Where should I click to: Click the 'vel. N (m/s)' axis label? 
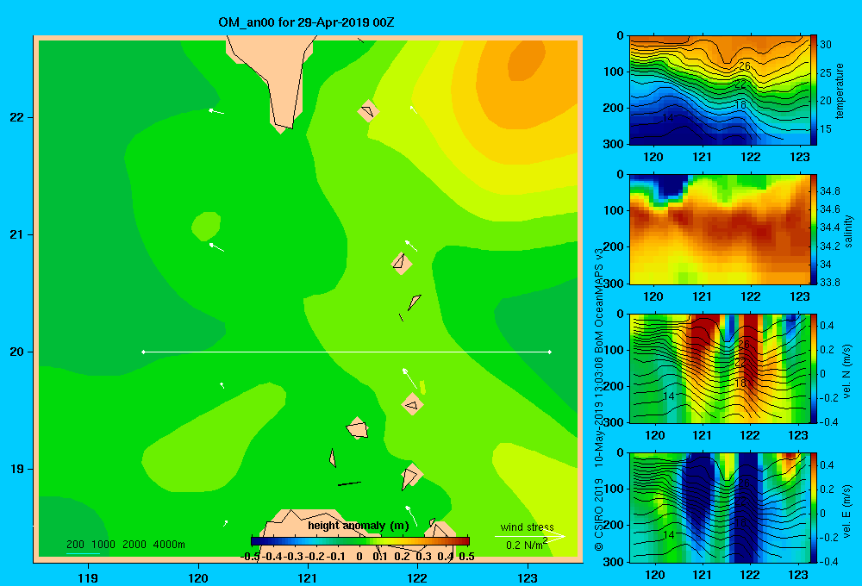847,371
